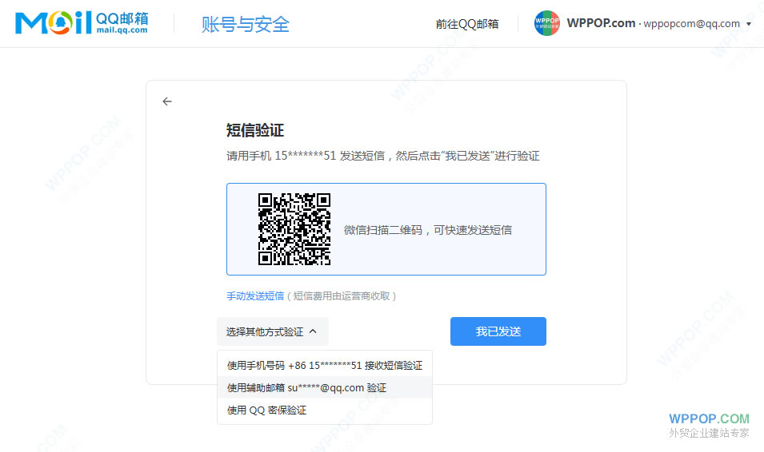Click the 账号与安全 heading

(246, 24)
